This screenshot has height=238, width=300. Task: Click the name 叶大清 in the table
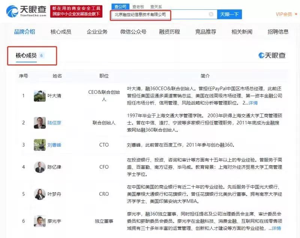pos(54,96)
